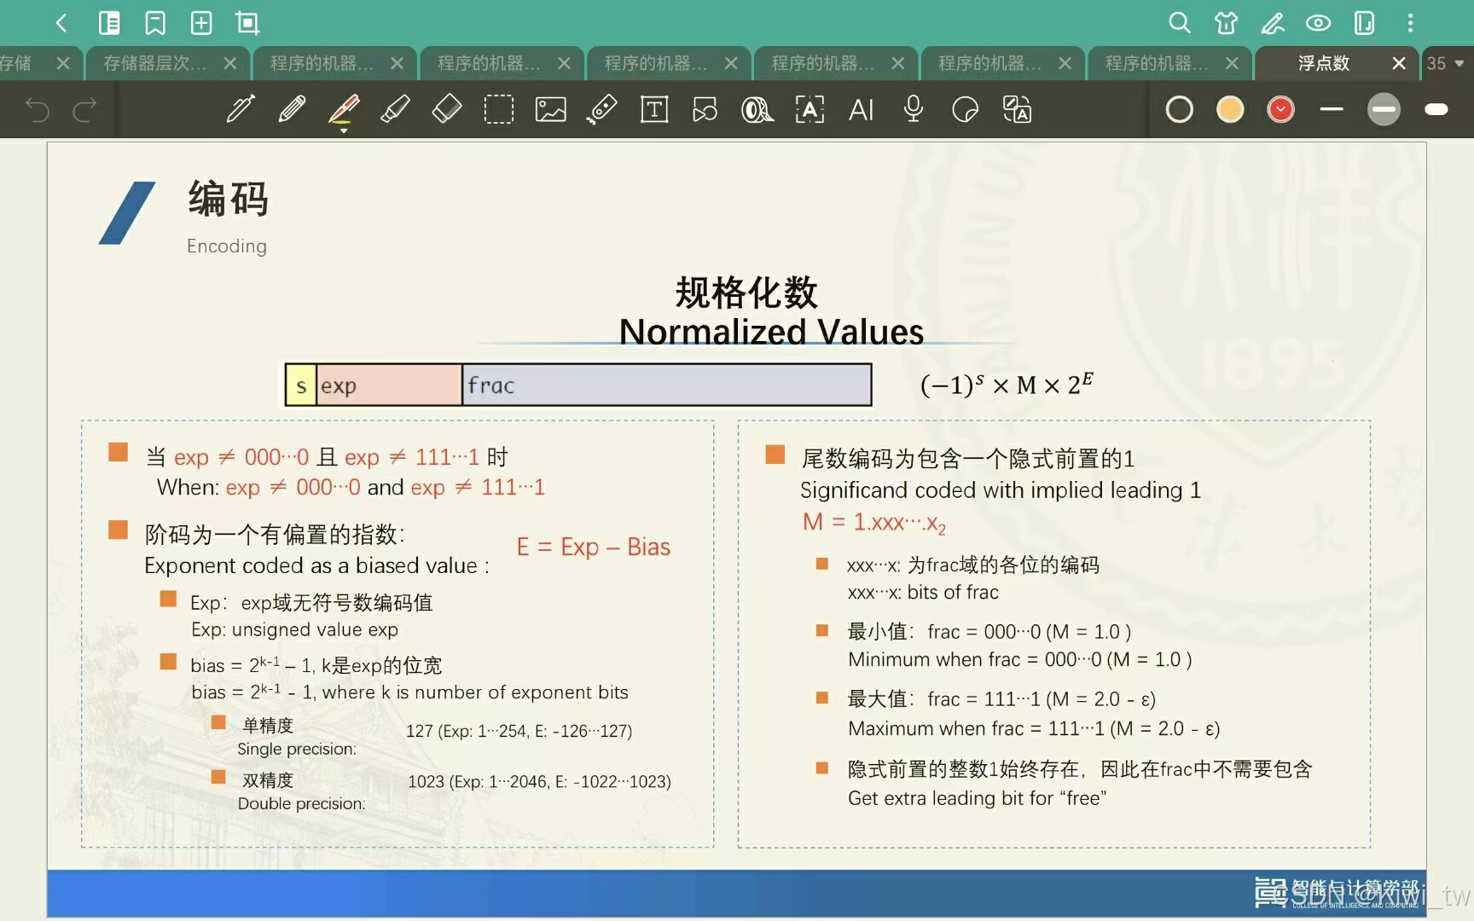The height and width of the screenshot is (921, 1474).
Task: Insert an image into the note
Action: (x=550, y=109)
